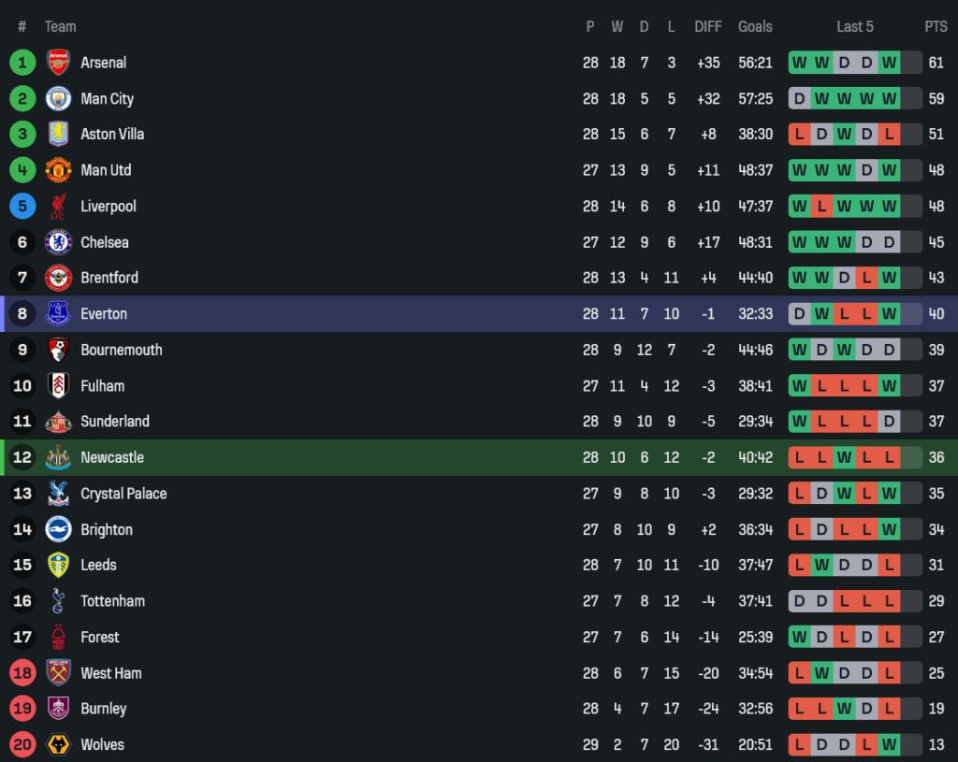
Task: Sort table by DIFF column header
Action: [708, 26]
